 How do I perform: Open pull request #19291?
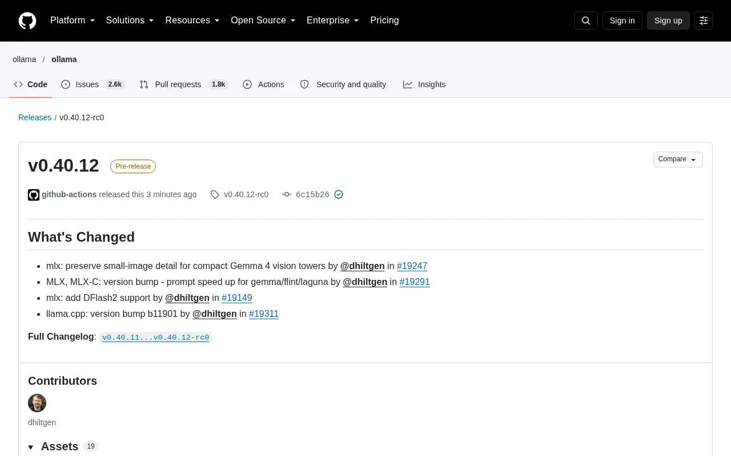click(x=415, y=282)
